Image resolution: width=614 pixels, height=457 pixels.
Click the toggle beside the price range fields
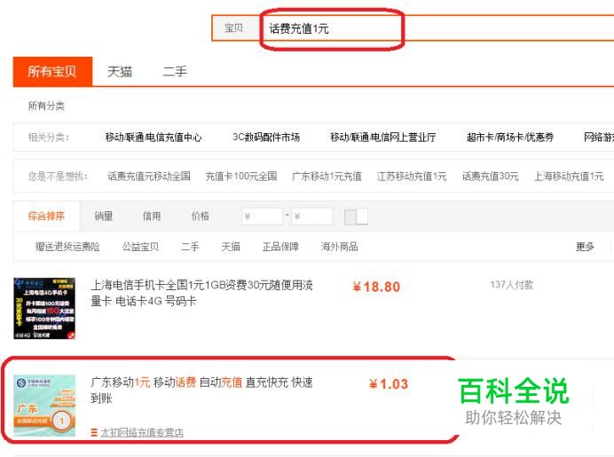[356, 217]
